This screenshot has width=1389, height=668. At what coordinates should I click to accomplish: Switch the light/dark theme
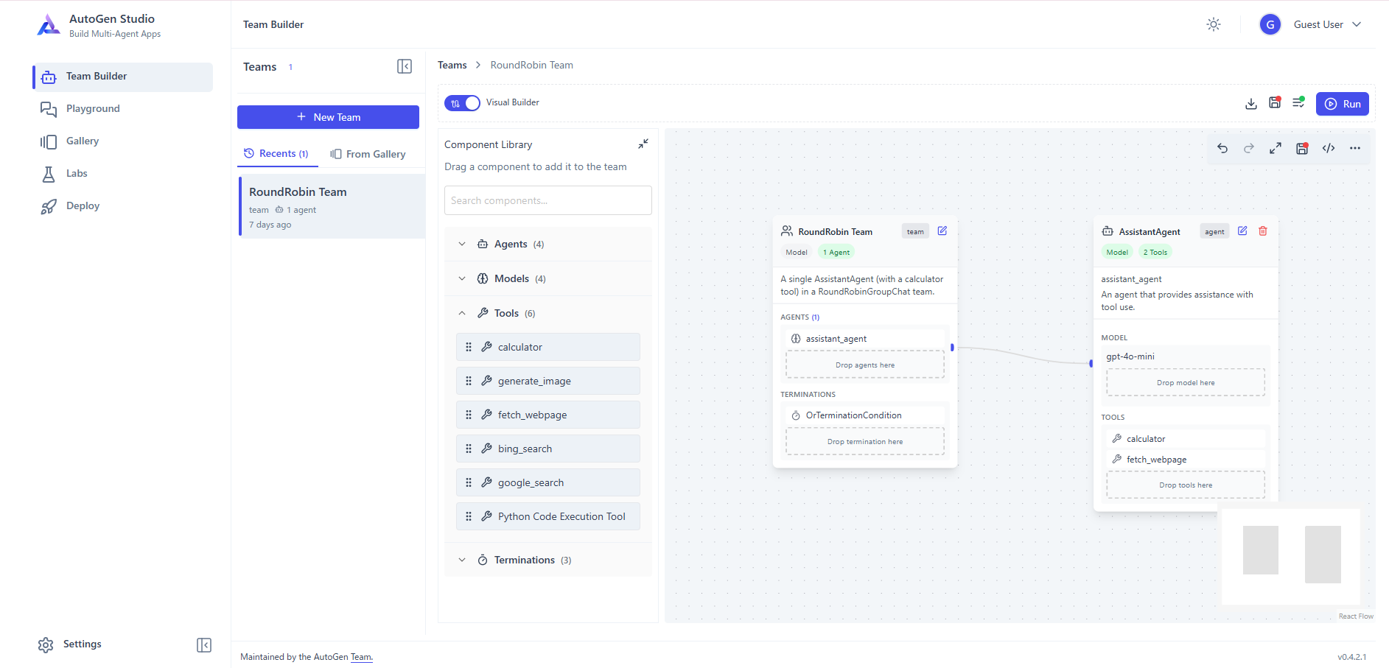1214,24
